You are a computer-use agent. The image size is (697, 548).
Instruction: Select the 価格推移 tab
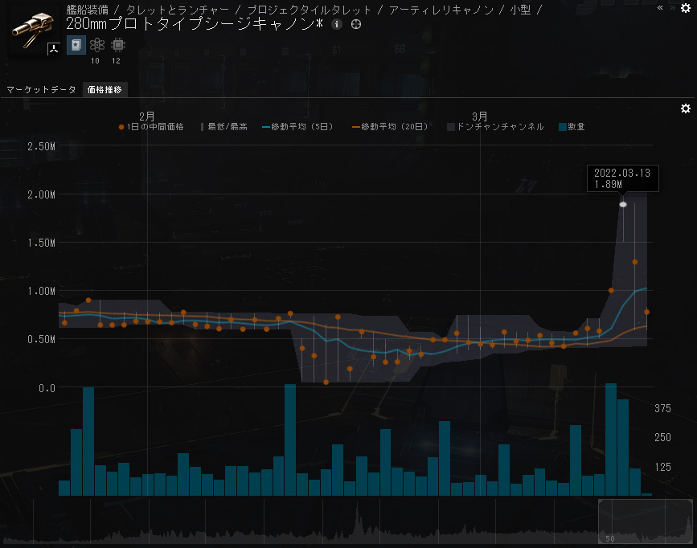point(105,90)
